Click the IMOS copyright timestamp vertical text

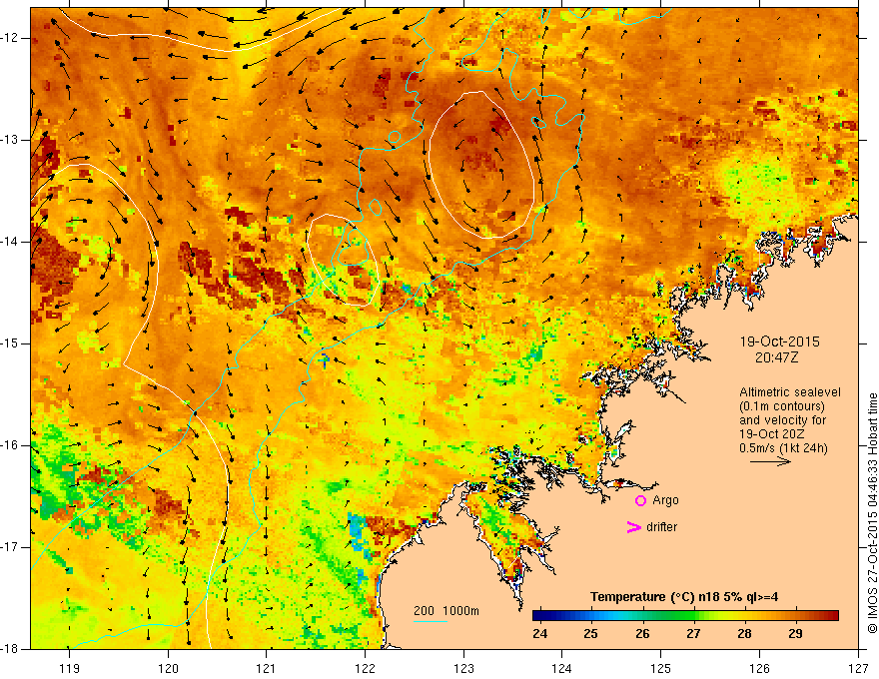click(872, 513)
